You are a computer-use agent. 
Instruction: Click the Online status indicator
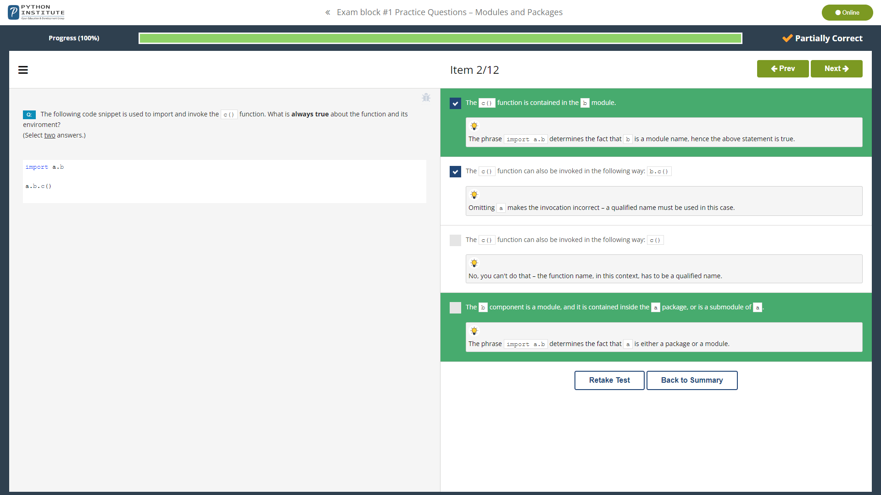click(x=847, y=12)
